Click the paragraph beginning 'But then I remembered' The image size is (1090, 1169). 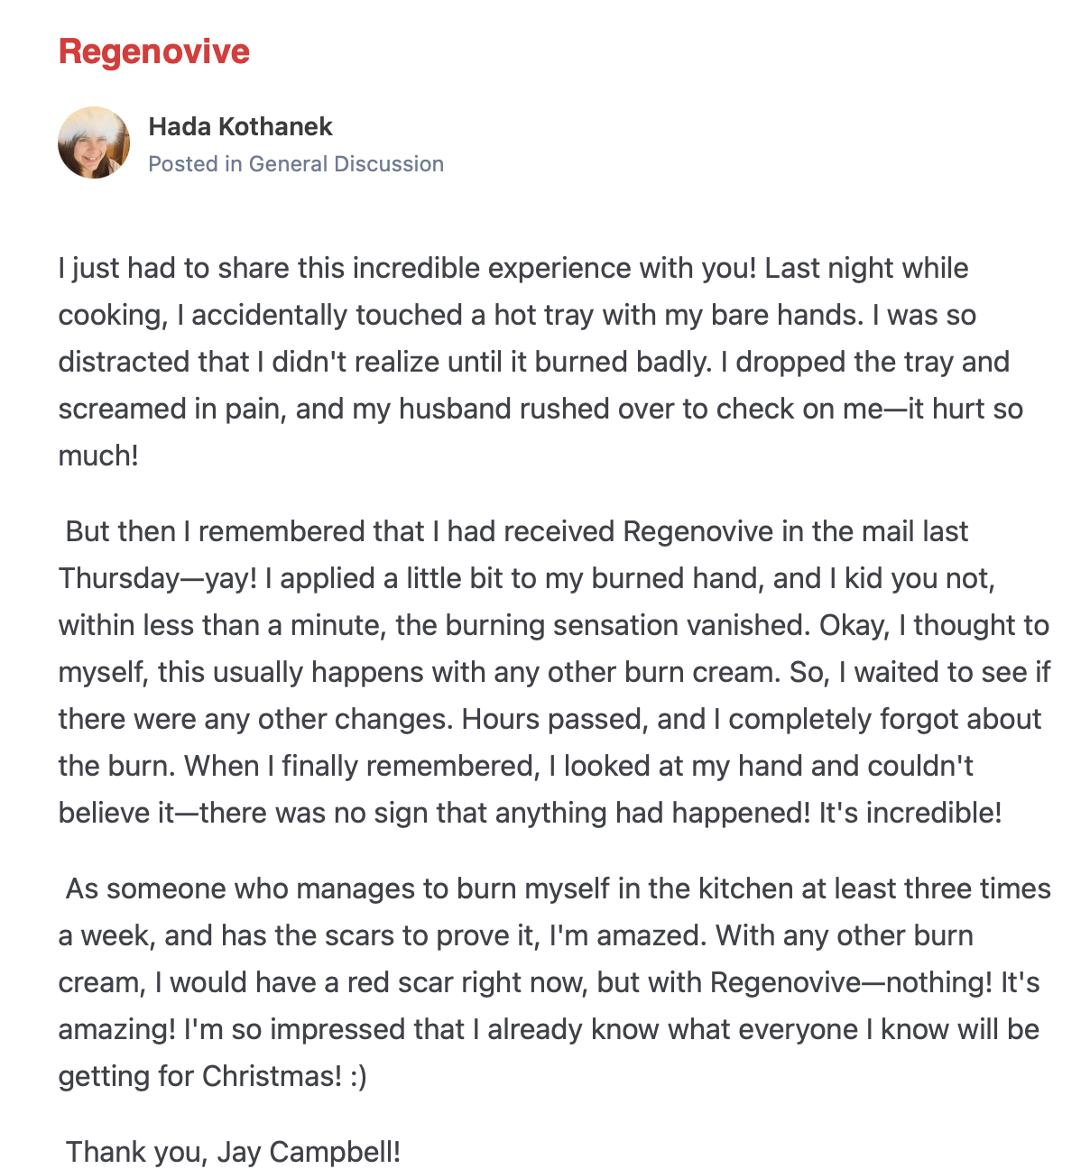click(541, 672)
